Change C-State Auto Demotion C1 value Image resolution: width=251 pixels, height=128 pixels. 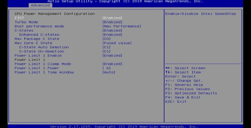click(x=106, y=47)
